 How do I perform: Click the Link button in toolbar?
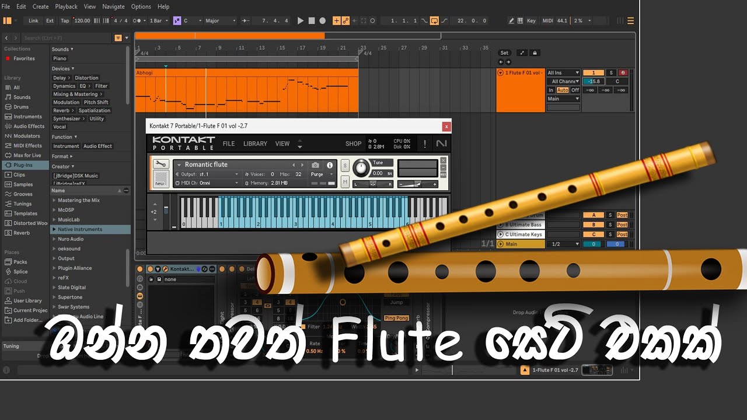click(33, 20)
